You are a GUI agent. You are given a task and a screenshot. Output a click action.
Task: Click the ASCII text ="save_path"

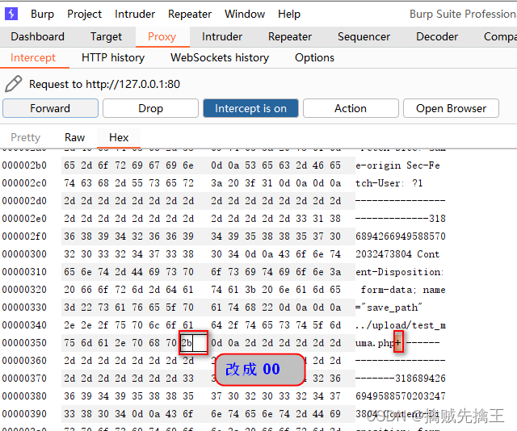(x=389, y=308)
